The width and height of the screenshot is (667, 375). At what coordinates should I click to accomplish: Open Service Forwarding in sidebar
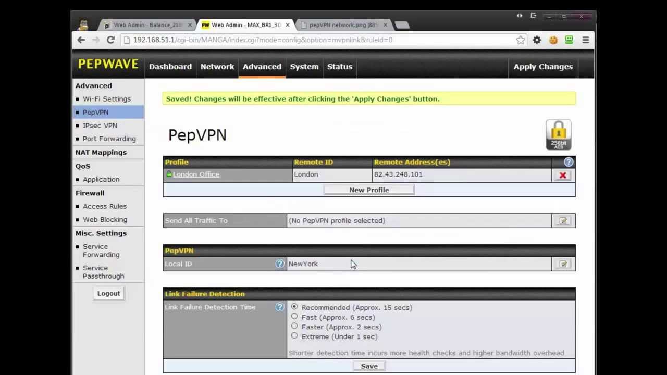point(101,251)
